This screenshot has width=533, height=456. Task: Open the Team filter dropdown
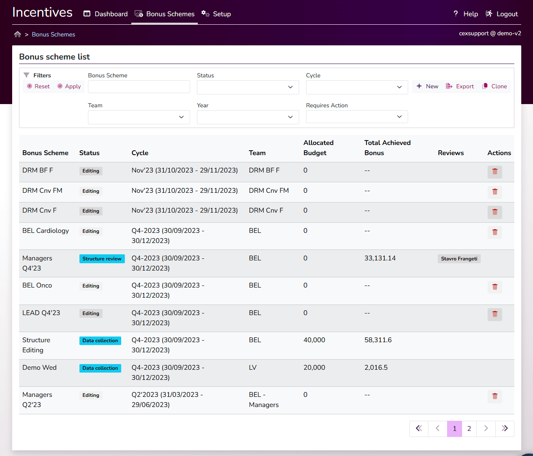point(139,117)
